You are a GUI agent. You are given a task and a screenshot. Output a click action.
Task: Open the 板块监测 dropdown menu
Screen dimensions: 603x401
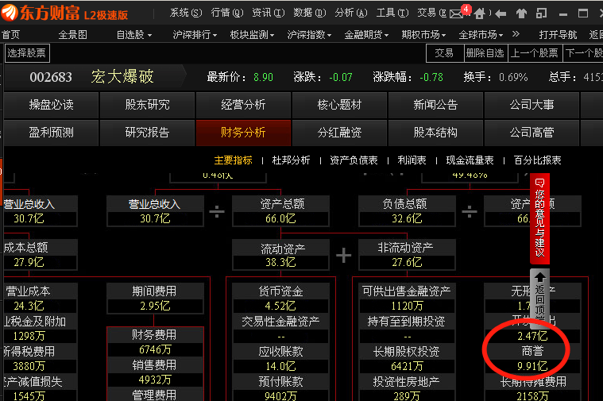pos(252,35)
